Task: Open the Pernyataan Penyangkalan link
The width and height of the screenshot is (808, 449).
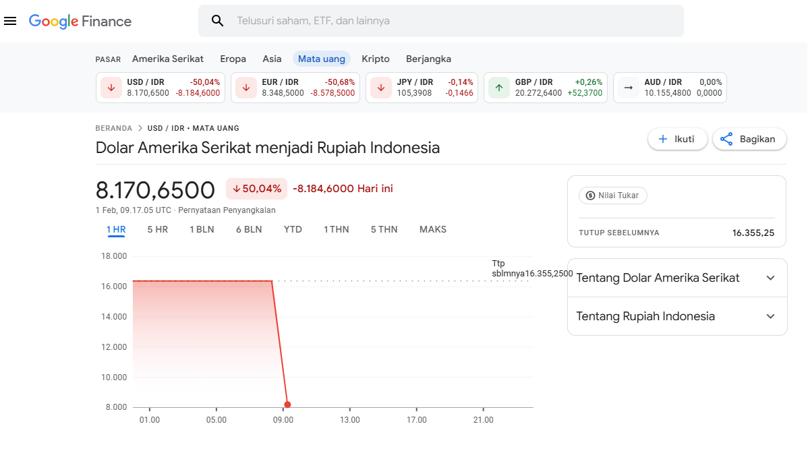Action: (x=227, y=210)
